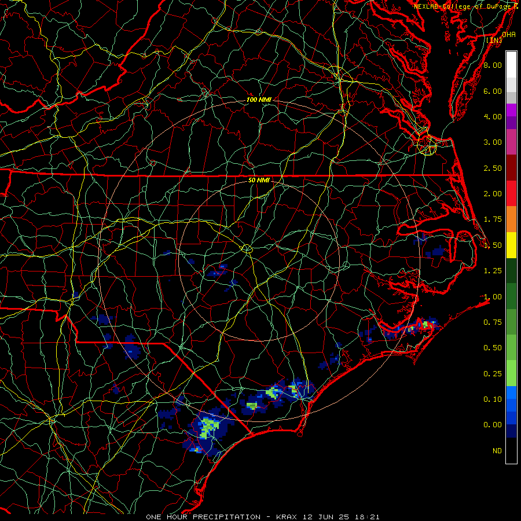Click the "OHA" product code label

click(x=509, y=34)
